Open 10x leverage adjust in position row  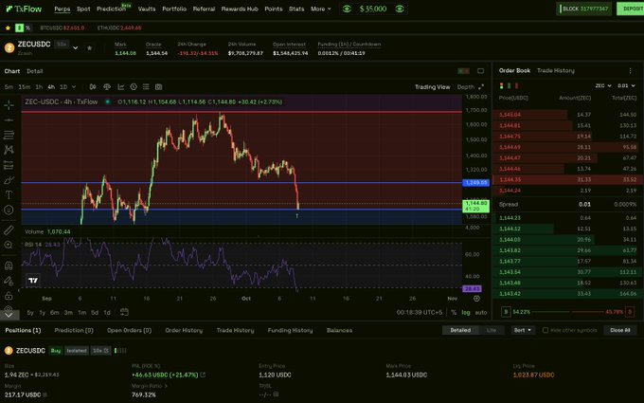tap(100, 350)
